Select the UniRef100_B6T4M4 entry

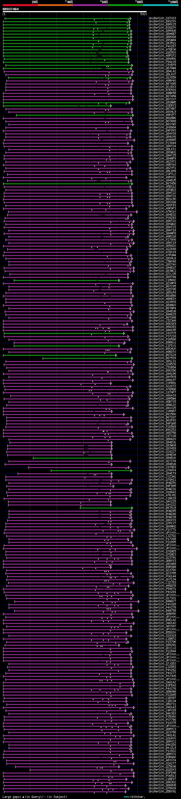tap(162, 96)
